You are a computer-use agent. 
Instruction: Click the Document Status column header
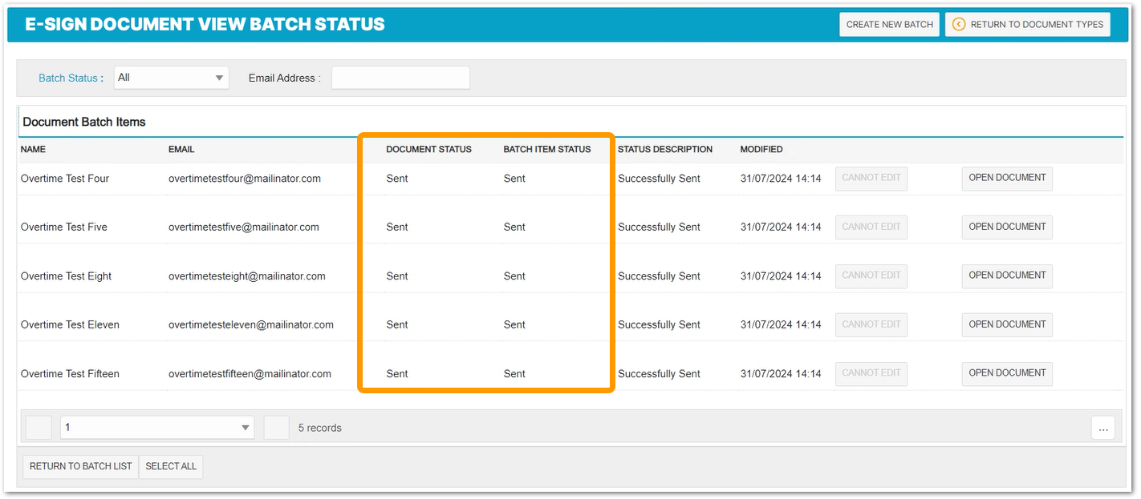(428, 149)
